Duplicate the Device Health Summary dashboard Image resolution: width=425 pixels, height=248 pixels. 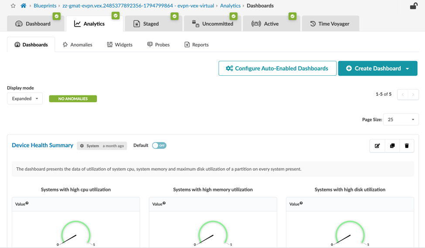392,146
